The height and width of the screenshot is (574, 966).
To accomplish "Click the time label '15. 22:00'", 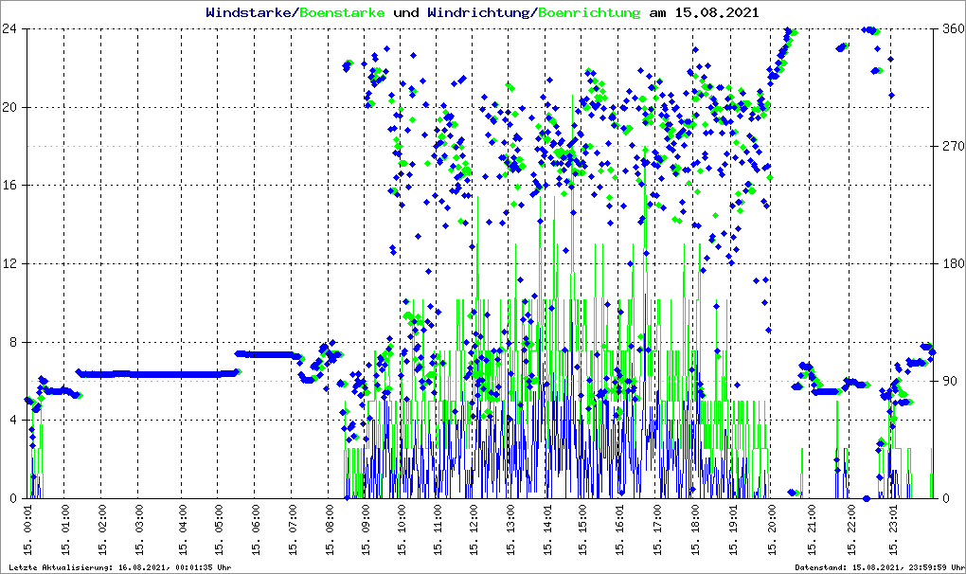I will click(x=851, y=529).
